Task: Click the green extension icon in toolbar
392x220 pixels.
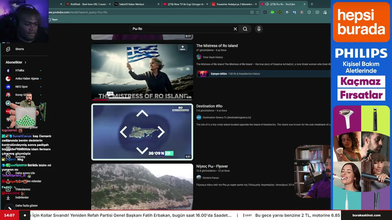Action: [x=272, y=12]
